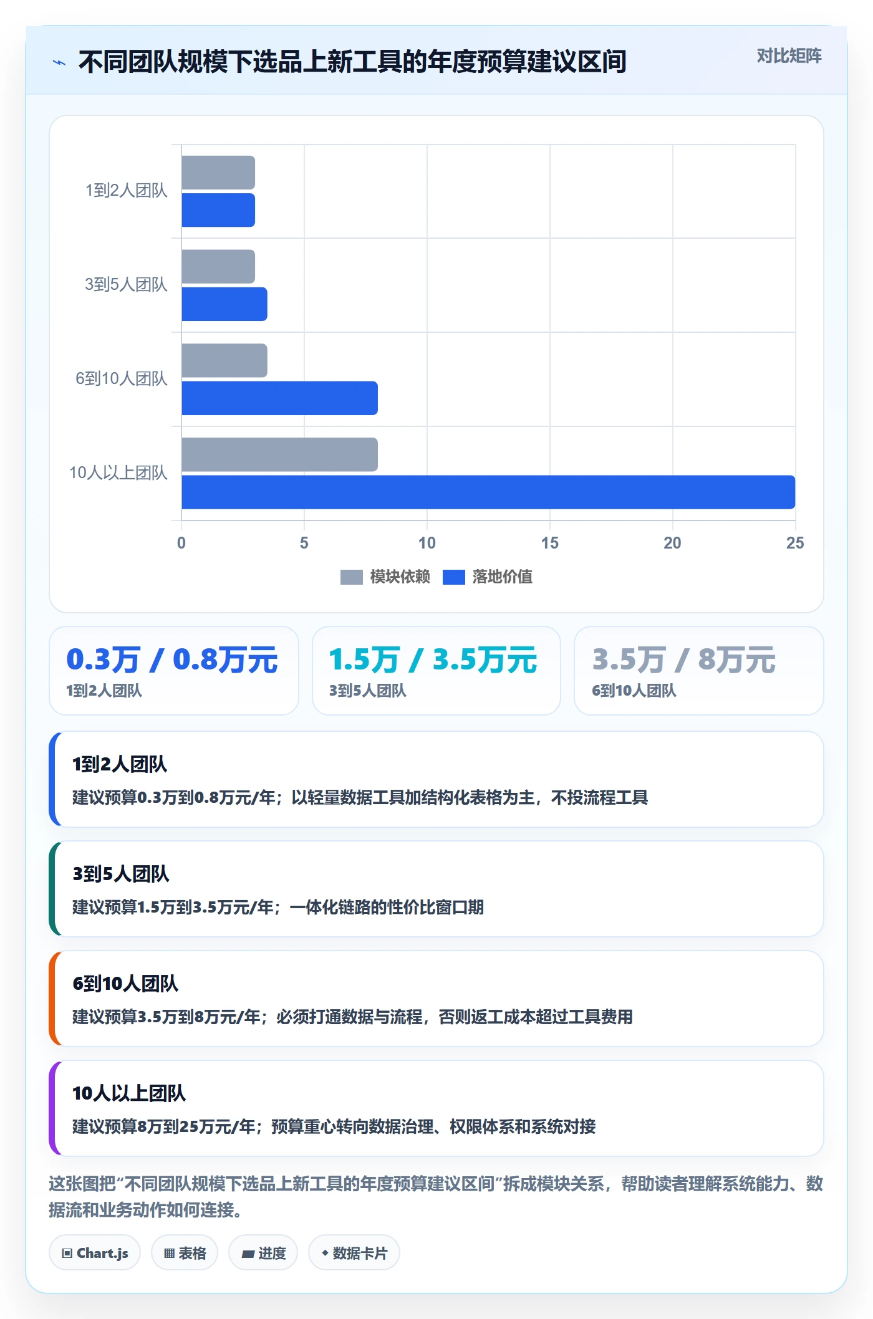Click the lightning bolt icon beside the title
Screen dimensions: 873x1319
point(59,62)
